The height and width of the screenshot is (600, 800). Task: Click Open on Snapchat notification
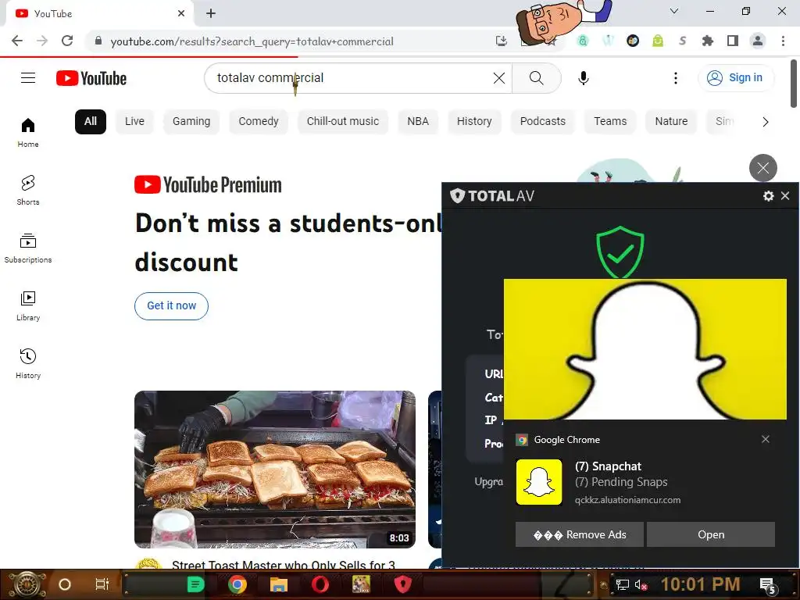tap(711, 534)
